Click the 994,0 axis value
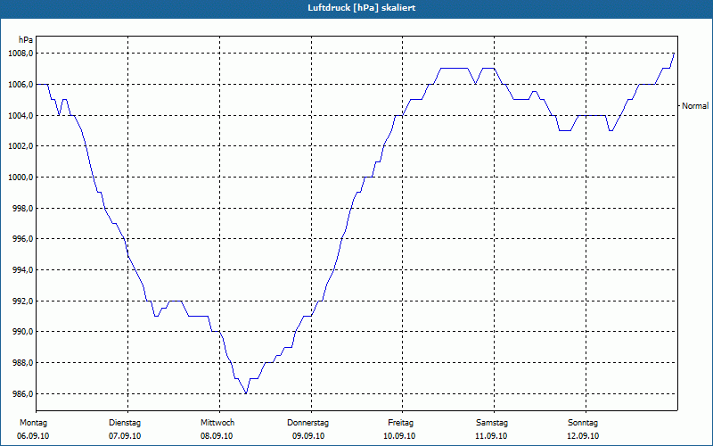The height and width of the screenshot is (446, 713). point(22,270)
